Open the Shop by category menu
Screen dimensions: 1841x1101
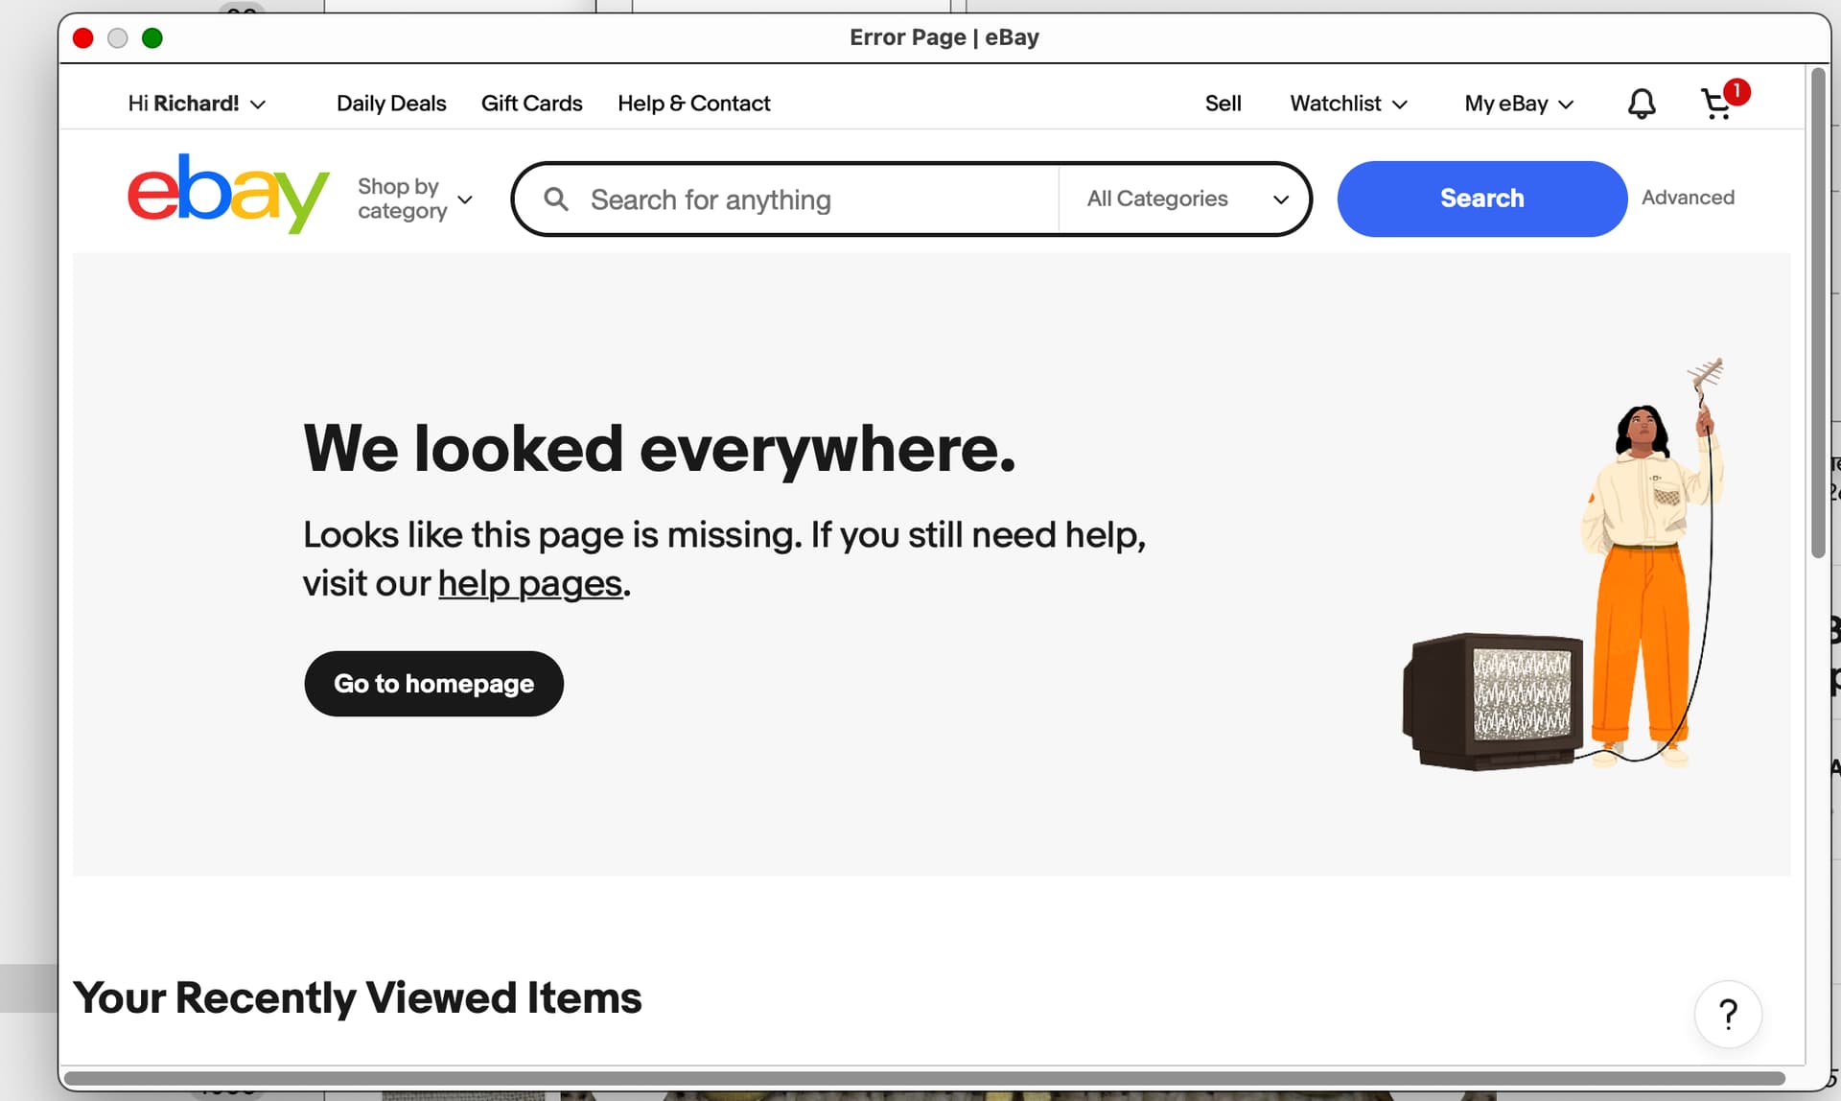pos(415,199)
